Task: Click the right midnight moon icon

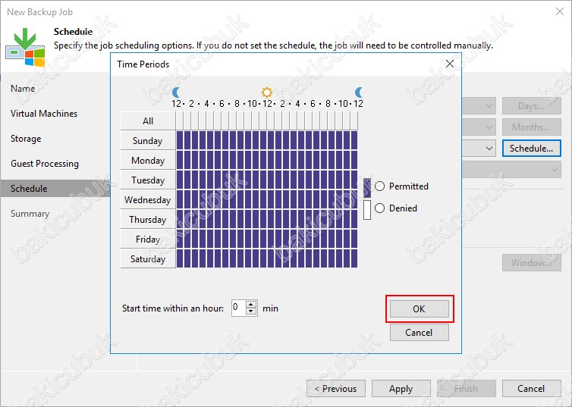Action: coord(359,92)
